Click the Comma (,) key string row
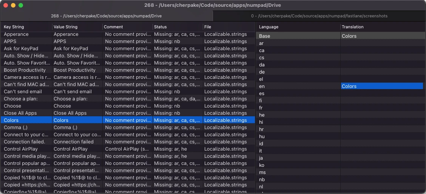The image size is (426, 194). coord(128,128)
